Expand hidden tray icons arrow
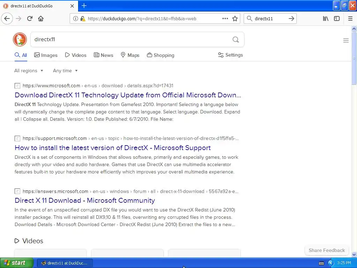 [331, 263]
